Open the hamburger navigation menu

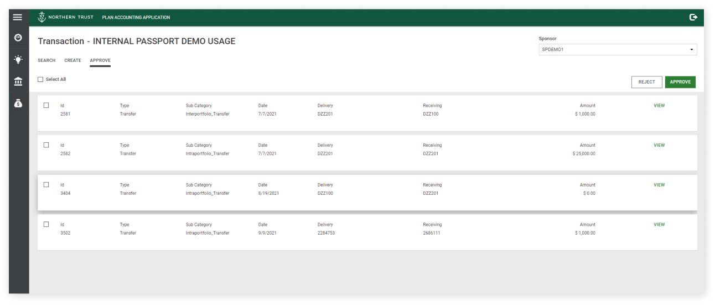point(18,17)
